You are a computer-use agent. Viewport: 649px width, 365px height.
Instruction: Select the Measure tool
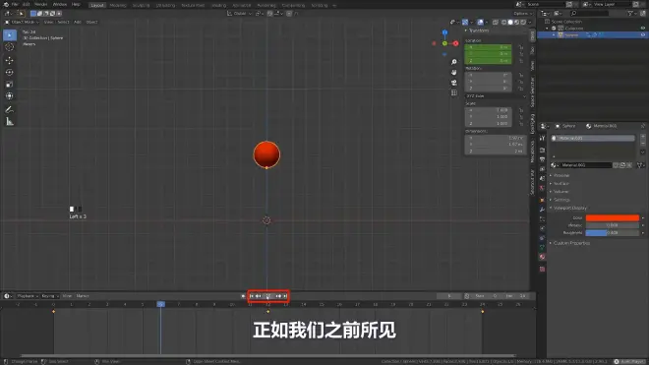click(10, 122)
